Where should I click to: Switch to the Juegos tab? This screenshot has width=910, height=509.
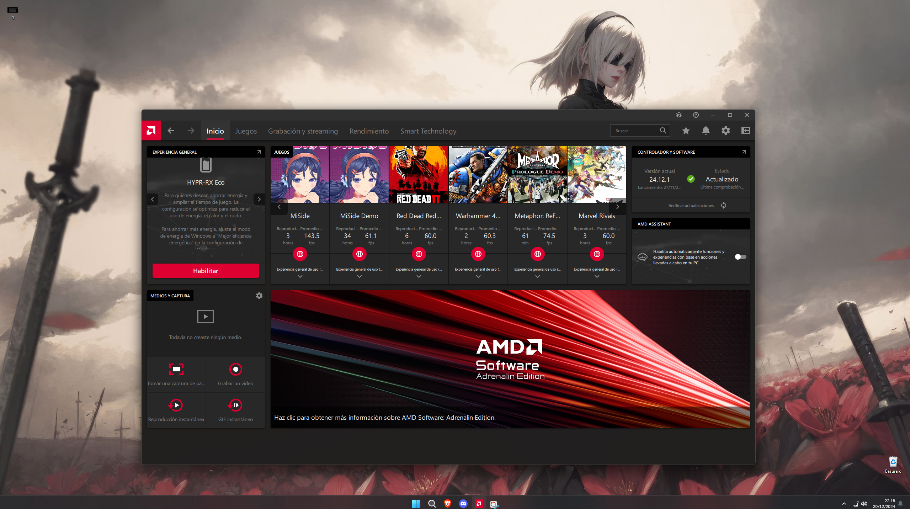246,131
